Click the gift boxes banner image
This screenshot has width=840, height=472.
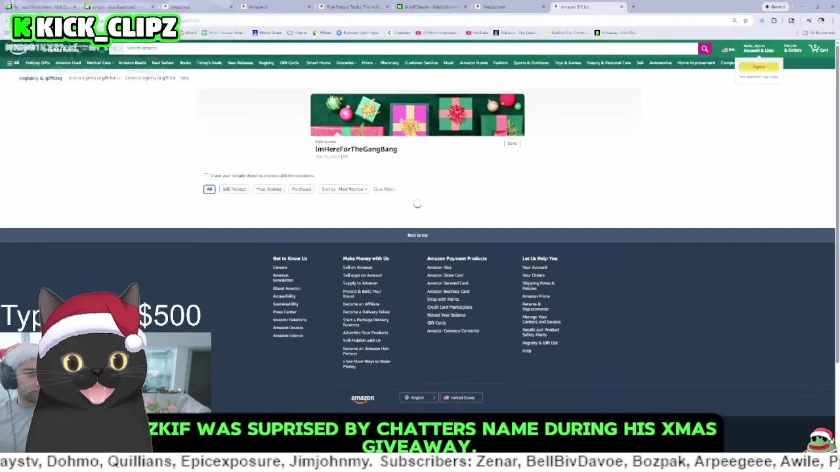click(417, 115)
